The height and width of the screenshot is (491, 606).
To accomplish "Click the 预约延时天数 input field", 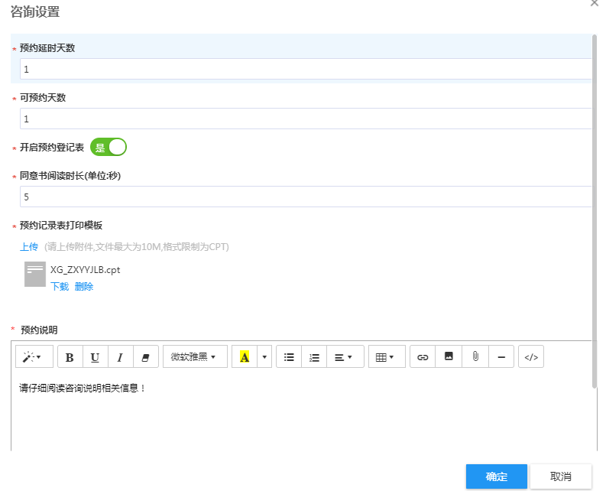I will [x=306, y=69].
